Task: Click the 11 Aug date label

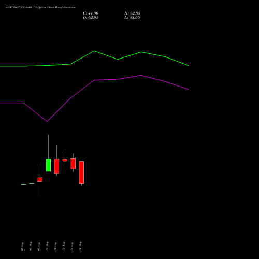Action: click(x=55, y=247)
